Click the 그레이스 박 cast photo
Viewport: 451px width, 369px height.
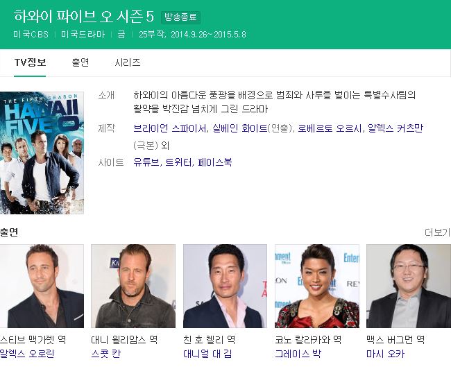317,286
